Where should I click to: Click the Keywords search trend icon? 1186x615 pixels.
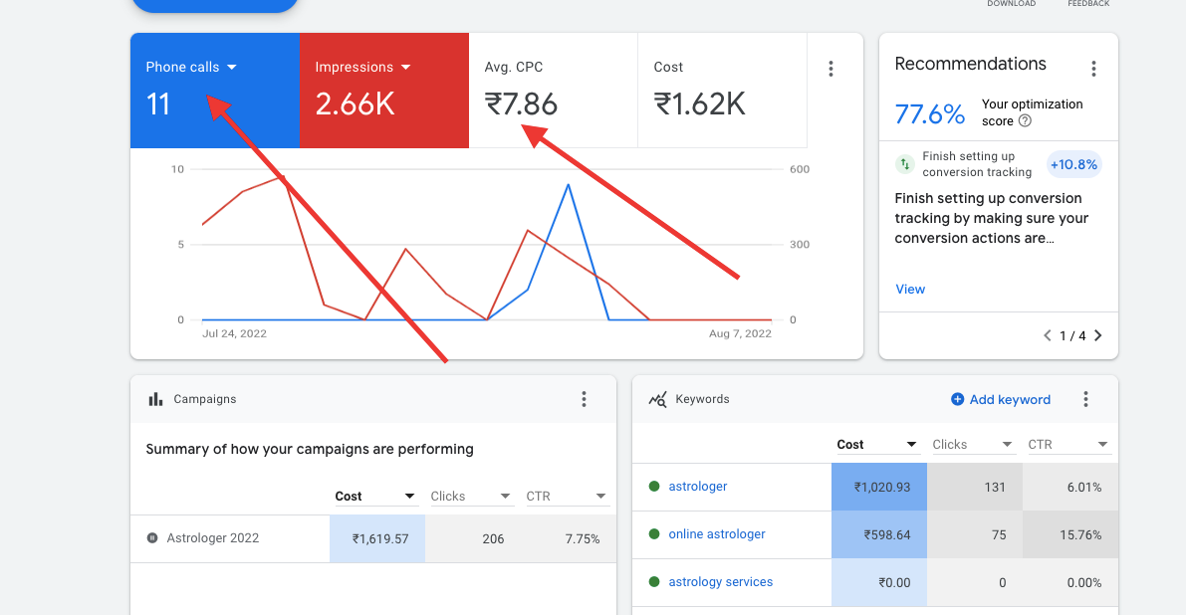658,399
